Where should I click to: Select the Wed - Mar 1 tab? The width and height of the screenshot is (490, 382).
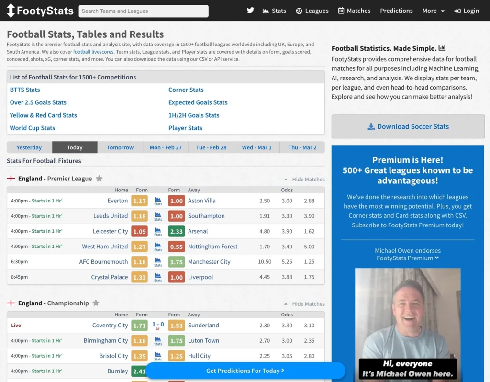(x=256, y=147)
